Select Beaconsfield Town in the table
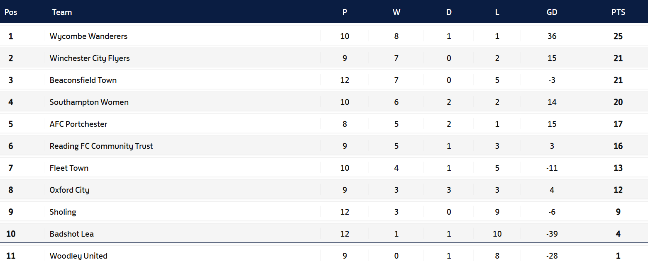 83,80
